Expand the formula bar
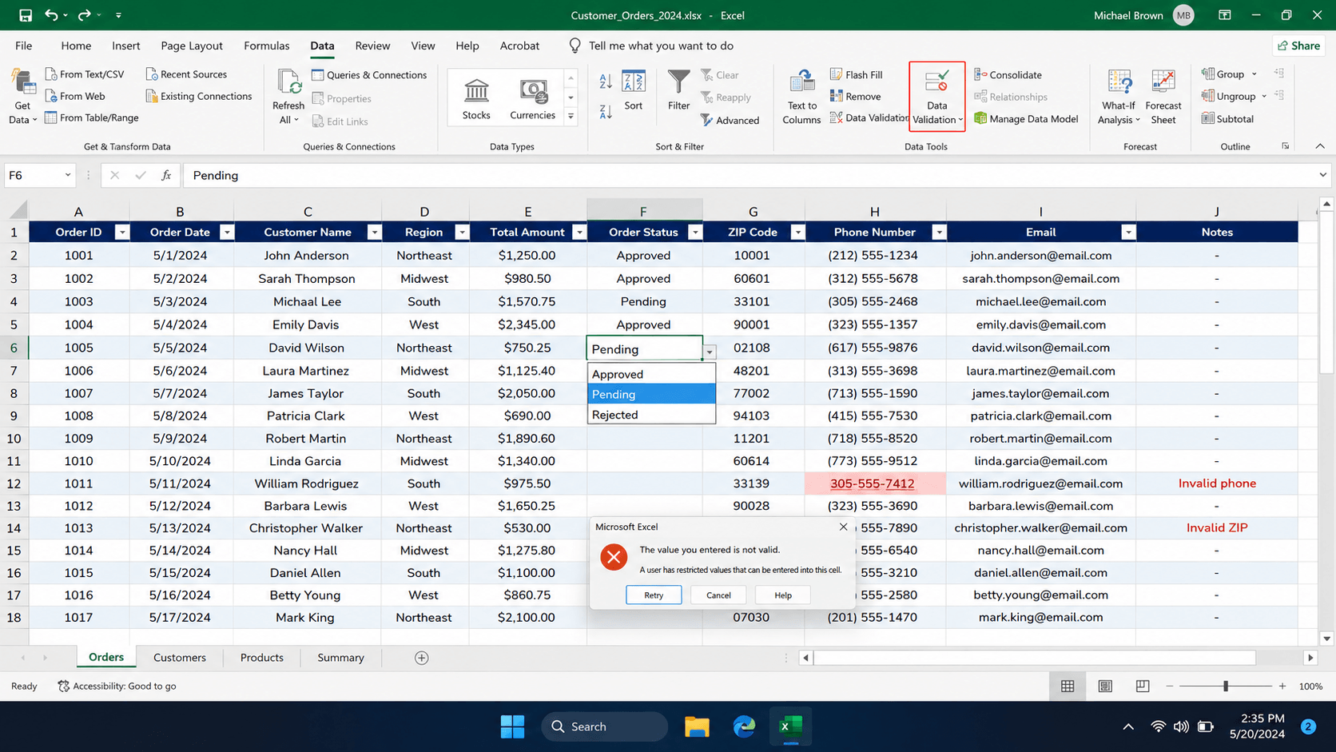 (1322, 175)
